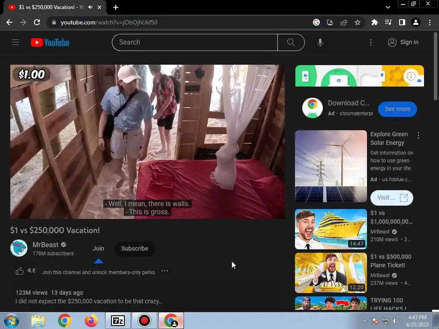Viewport: 439px width, 329px height.
Task: Open Windows Start button
Action: pyautogui.click(x=12, y=320)
